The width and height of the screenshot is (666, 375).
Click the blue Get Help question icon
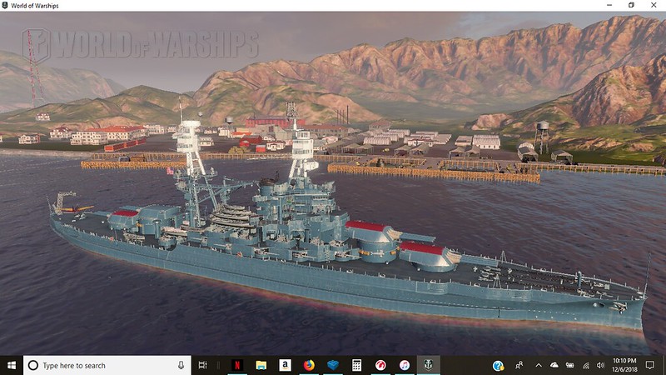(x=498, y=365)
